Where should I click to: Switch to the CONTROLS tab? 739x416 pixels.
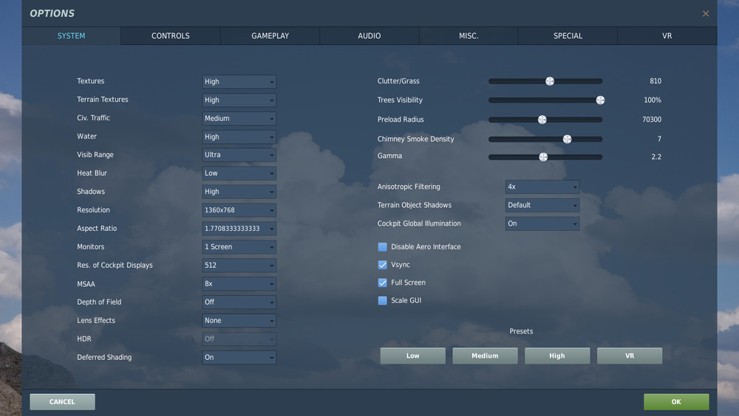click(171, 35)
